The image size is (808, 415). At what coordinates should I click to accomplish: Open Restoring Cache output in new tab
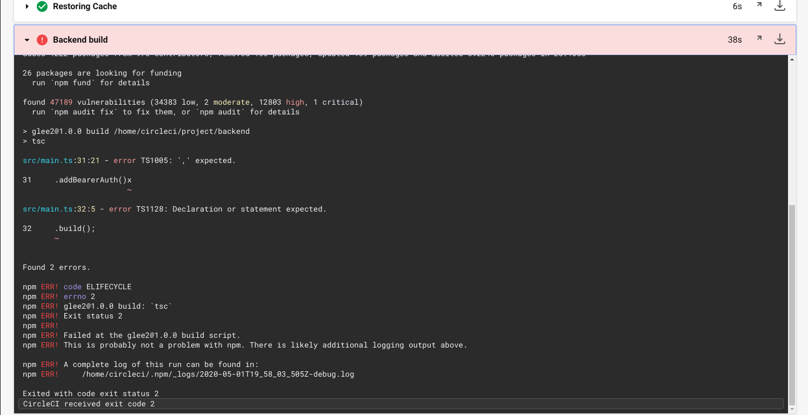759,5
